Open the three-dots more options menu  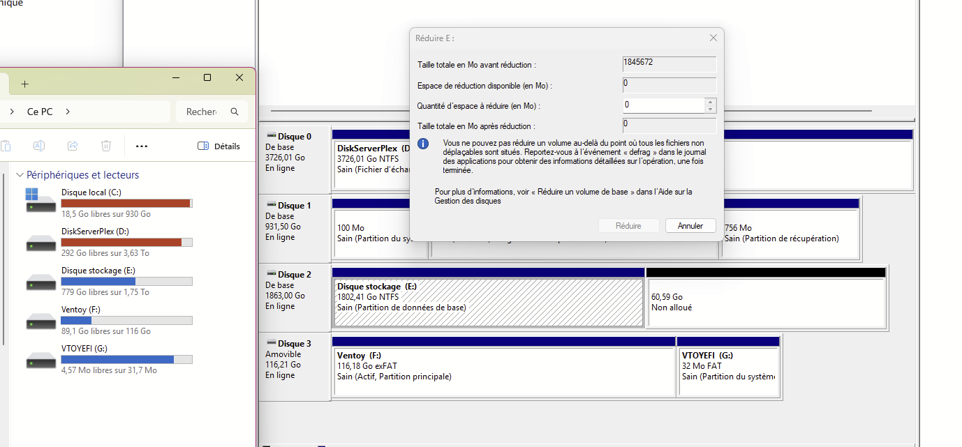[x=142, y=146]
